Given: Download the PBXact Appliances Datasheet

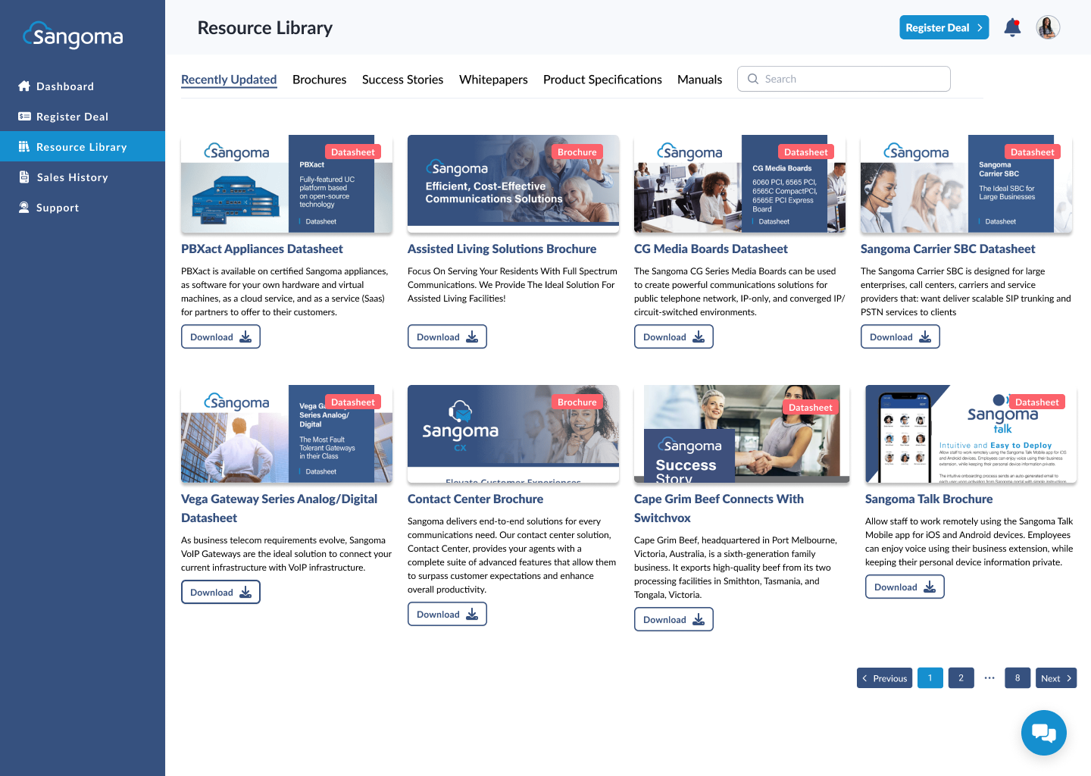Looking at the screenshot, I should [x=220, y=336].
